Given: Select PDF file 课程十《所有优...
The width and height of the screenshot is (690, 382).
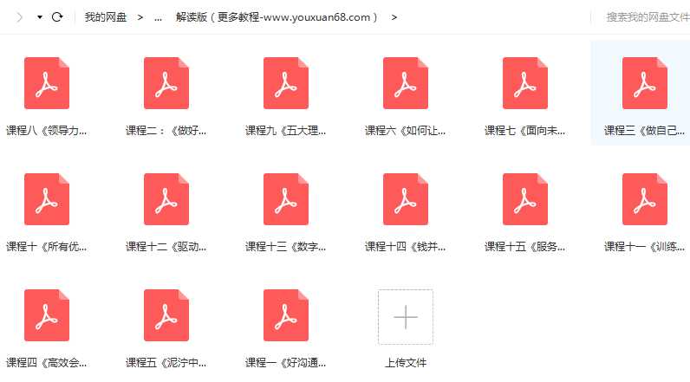Looking at the screenshot, I should click(x=47, y=200).
